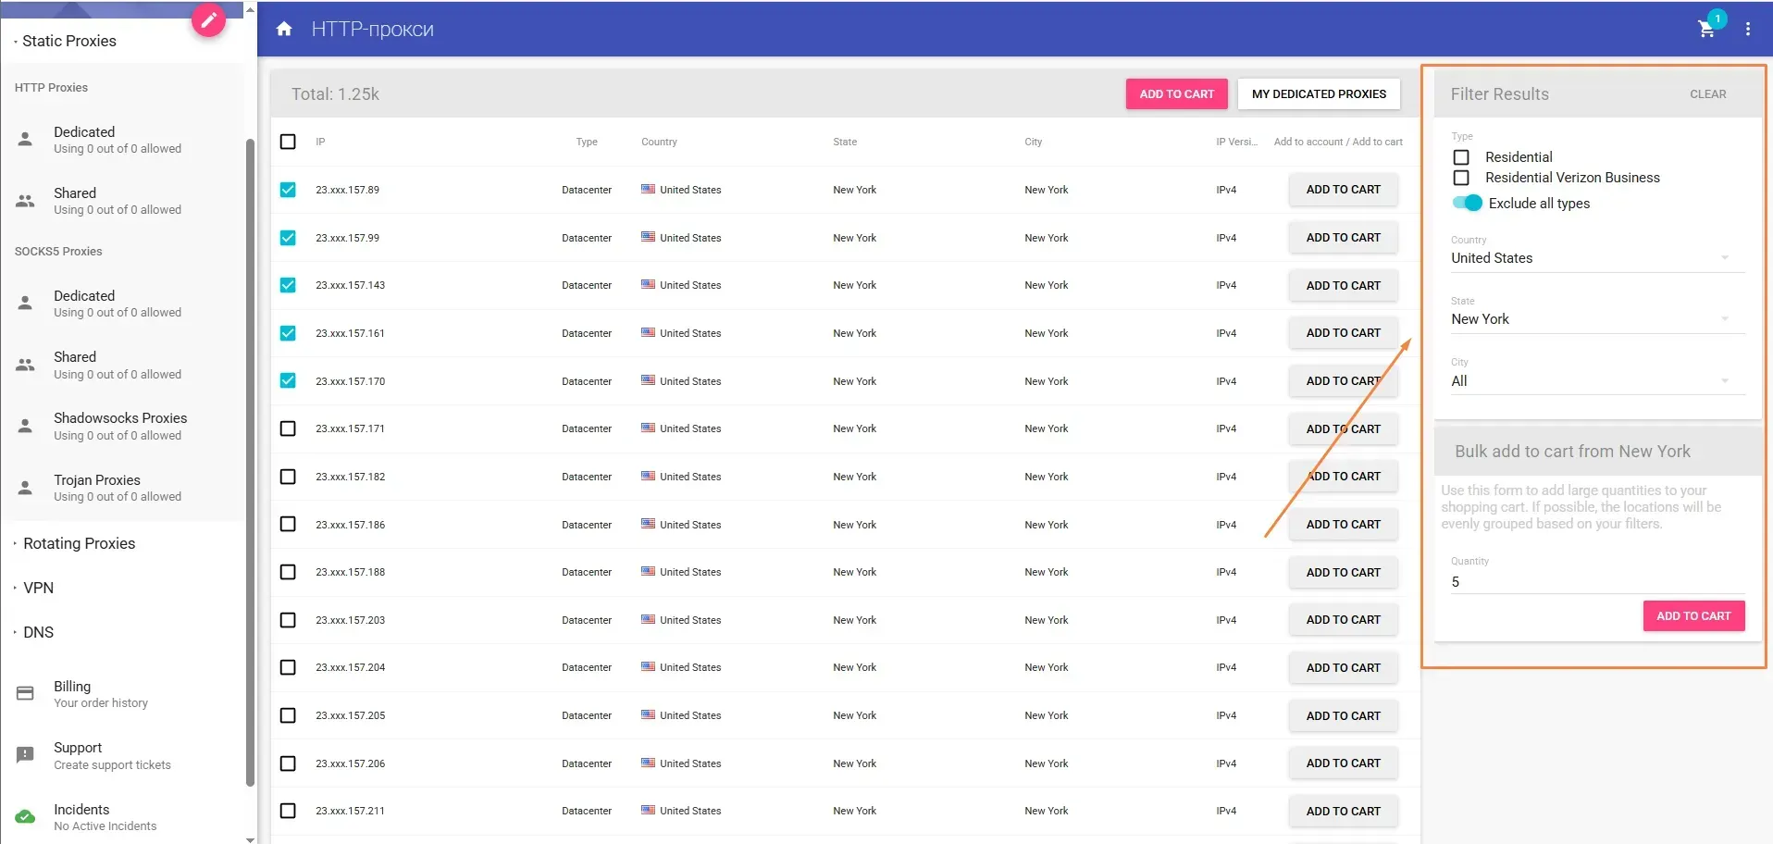Click the Incidents cloud icon
The height and width of the screenshot is (844, 1773).
point(24,816)
